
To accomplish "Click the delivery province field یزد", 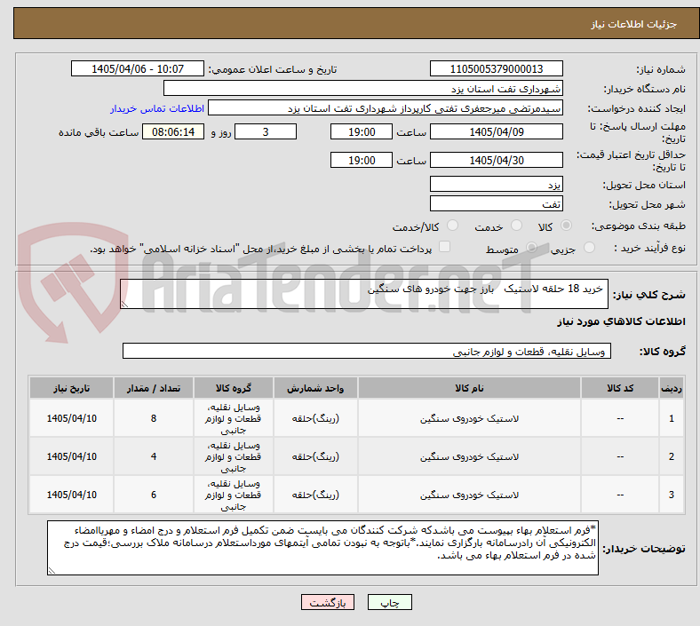I will 496,184.
